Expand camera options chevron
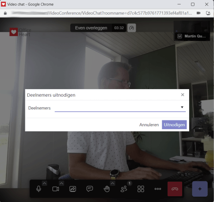Viewport: 214px width, 202px height. tap(61, 183)
